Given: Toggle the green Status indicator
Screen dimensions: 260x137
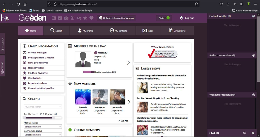Looking at the screenshot, I should click(x=168, y=18).
